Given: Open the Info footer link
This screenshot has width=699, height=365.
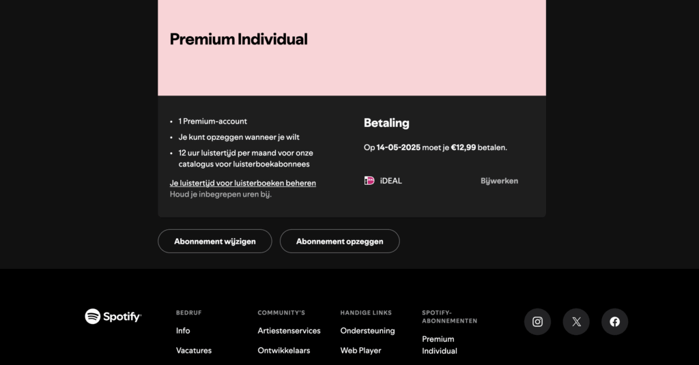Looking at the screenshot, I should [x=183, y=331].
